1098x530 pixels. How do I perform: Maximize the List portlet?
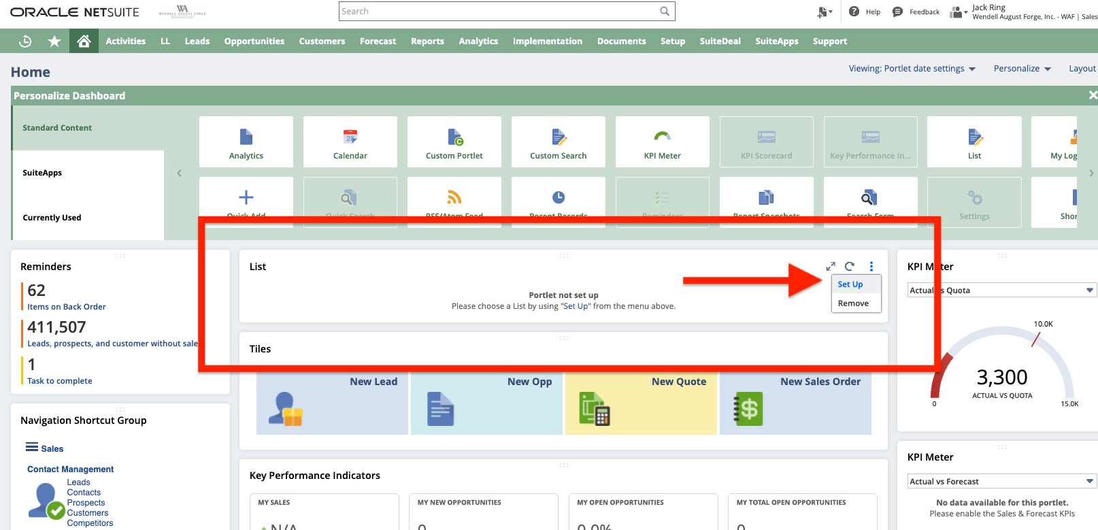click(x=831, y=266)
